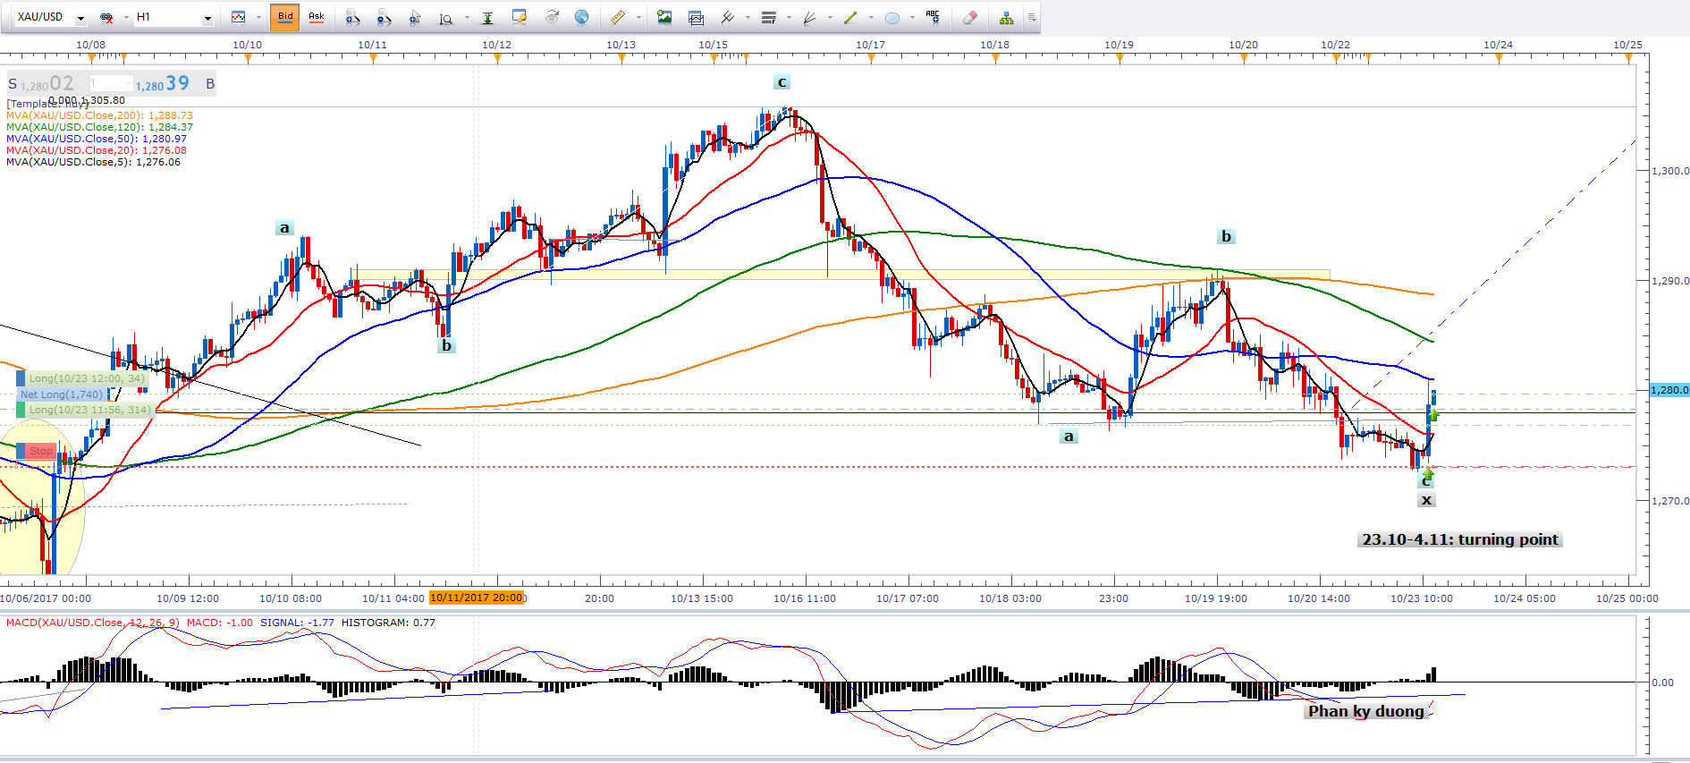Toggle the chart link/unlink icon
Screen dimensions: 1690x763
coord(106,17)
